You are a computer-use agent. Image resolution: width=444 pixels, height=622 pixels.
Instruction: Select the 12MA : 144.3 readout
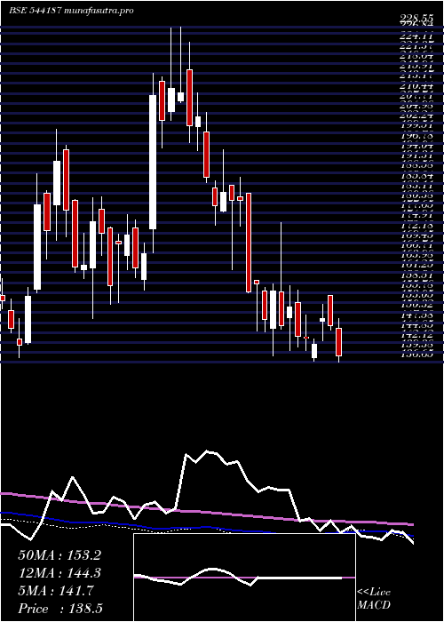coord(59,573)
